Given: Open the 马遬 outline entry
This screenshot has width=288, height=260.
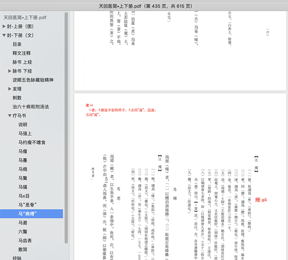Looking at the screenshot, I should 23,223.
